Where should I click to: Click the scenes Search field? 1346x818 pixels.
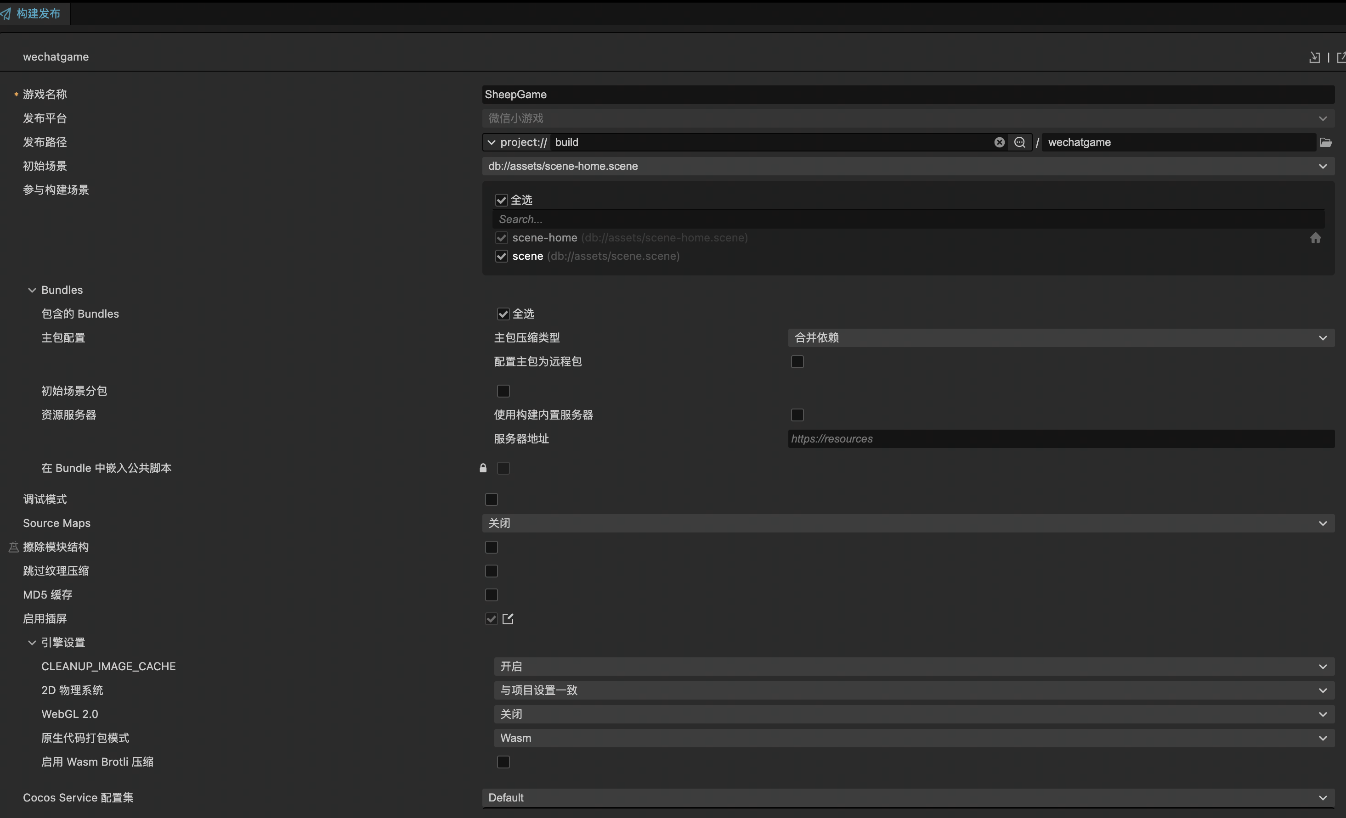click(908, 219)
